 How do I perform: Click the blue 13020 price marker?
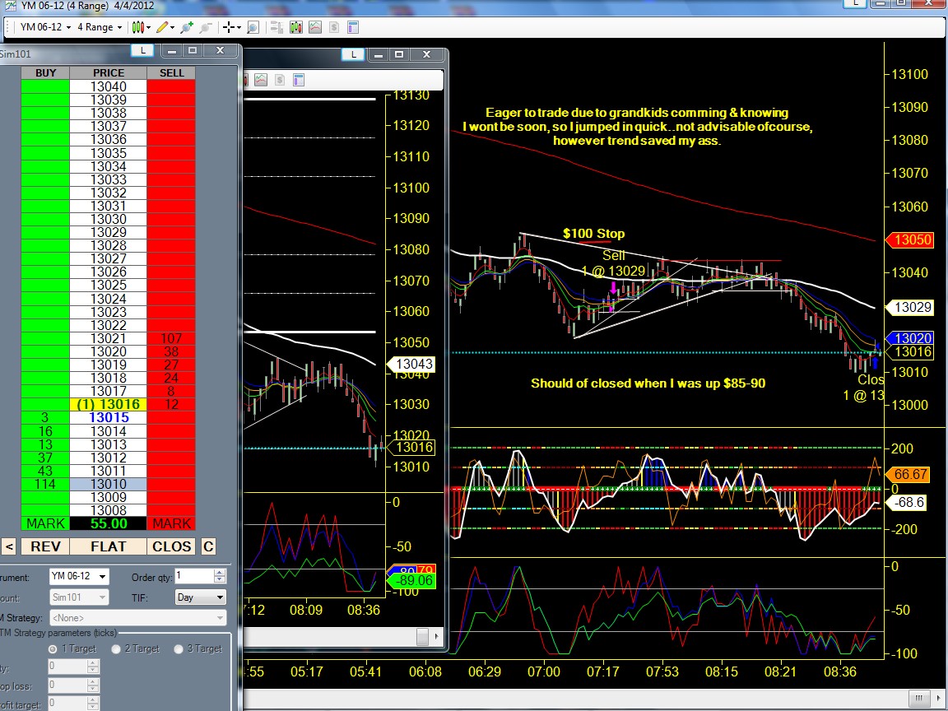(x=909, y=338)
